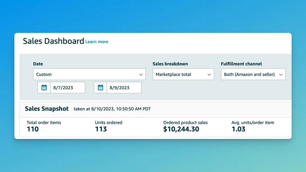Click the Units ordered value 113
The image size is (306, 172).
pyautogui.click(x=101, y=129)
